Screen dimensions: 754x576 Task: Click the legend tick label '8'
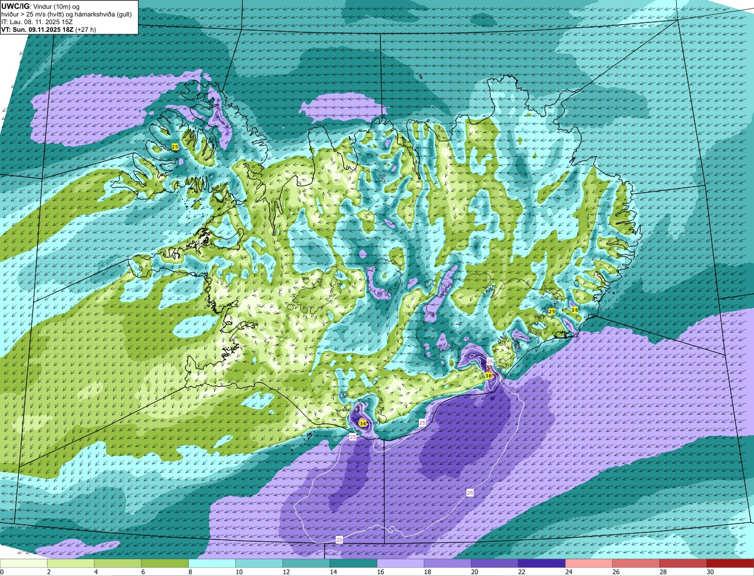click(190, 572)
